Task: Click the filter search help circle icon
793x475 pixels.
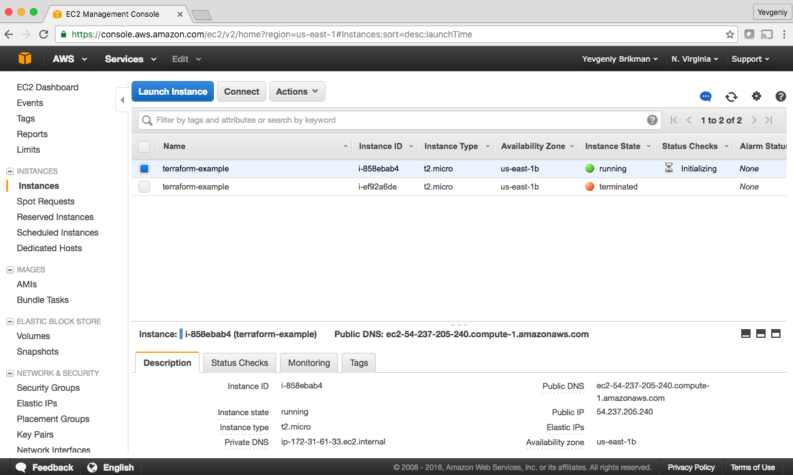Action: click(x=652, y=120)
